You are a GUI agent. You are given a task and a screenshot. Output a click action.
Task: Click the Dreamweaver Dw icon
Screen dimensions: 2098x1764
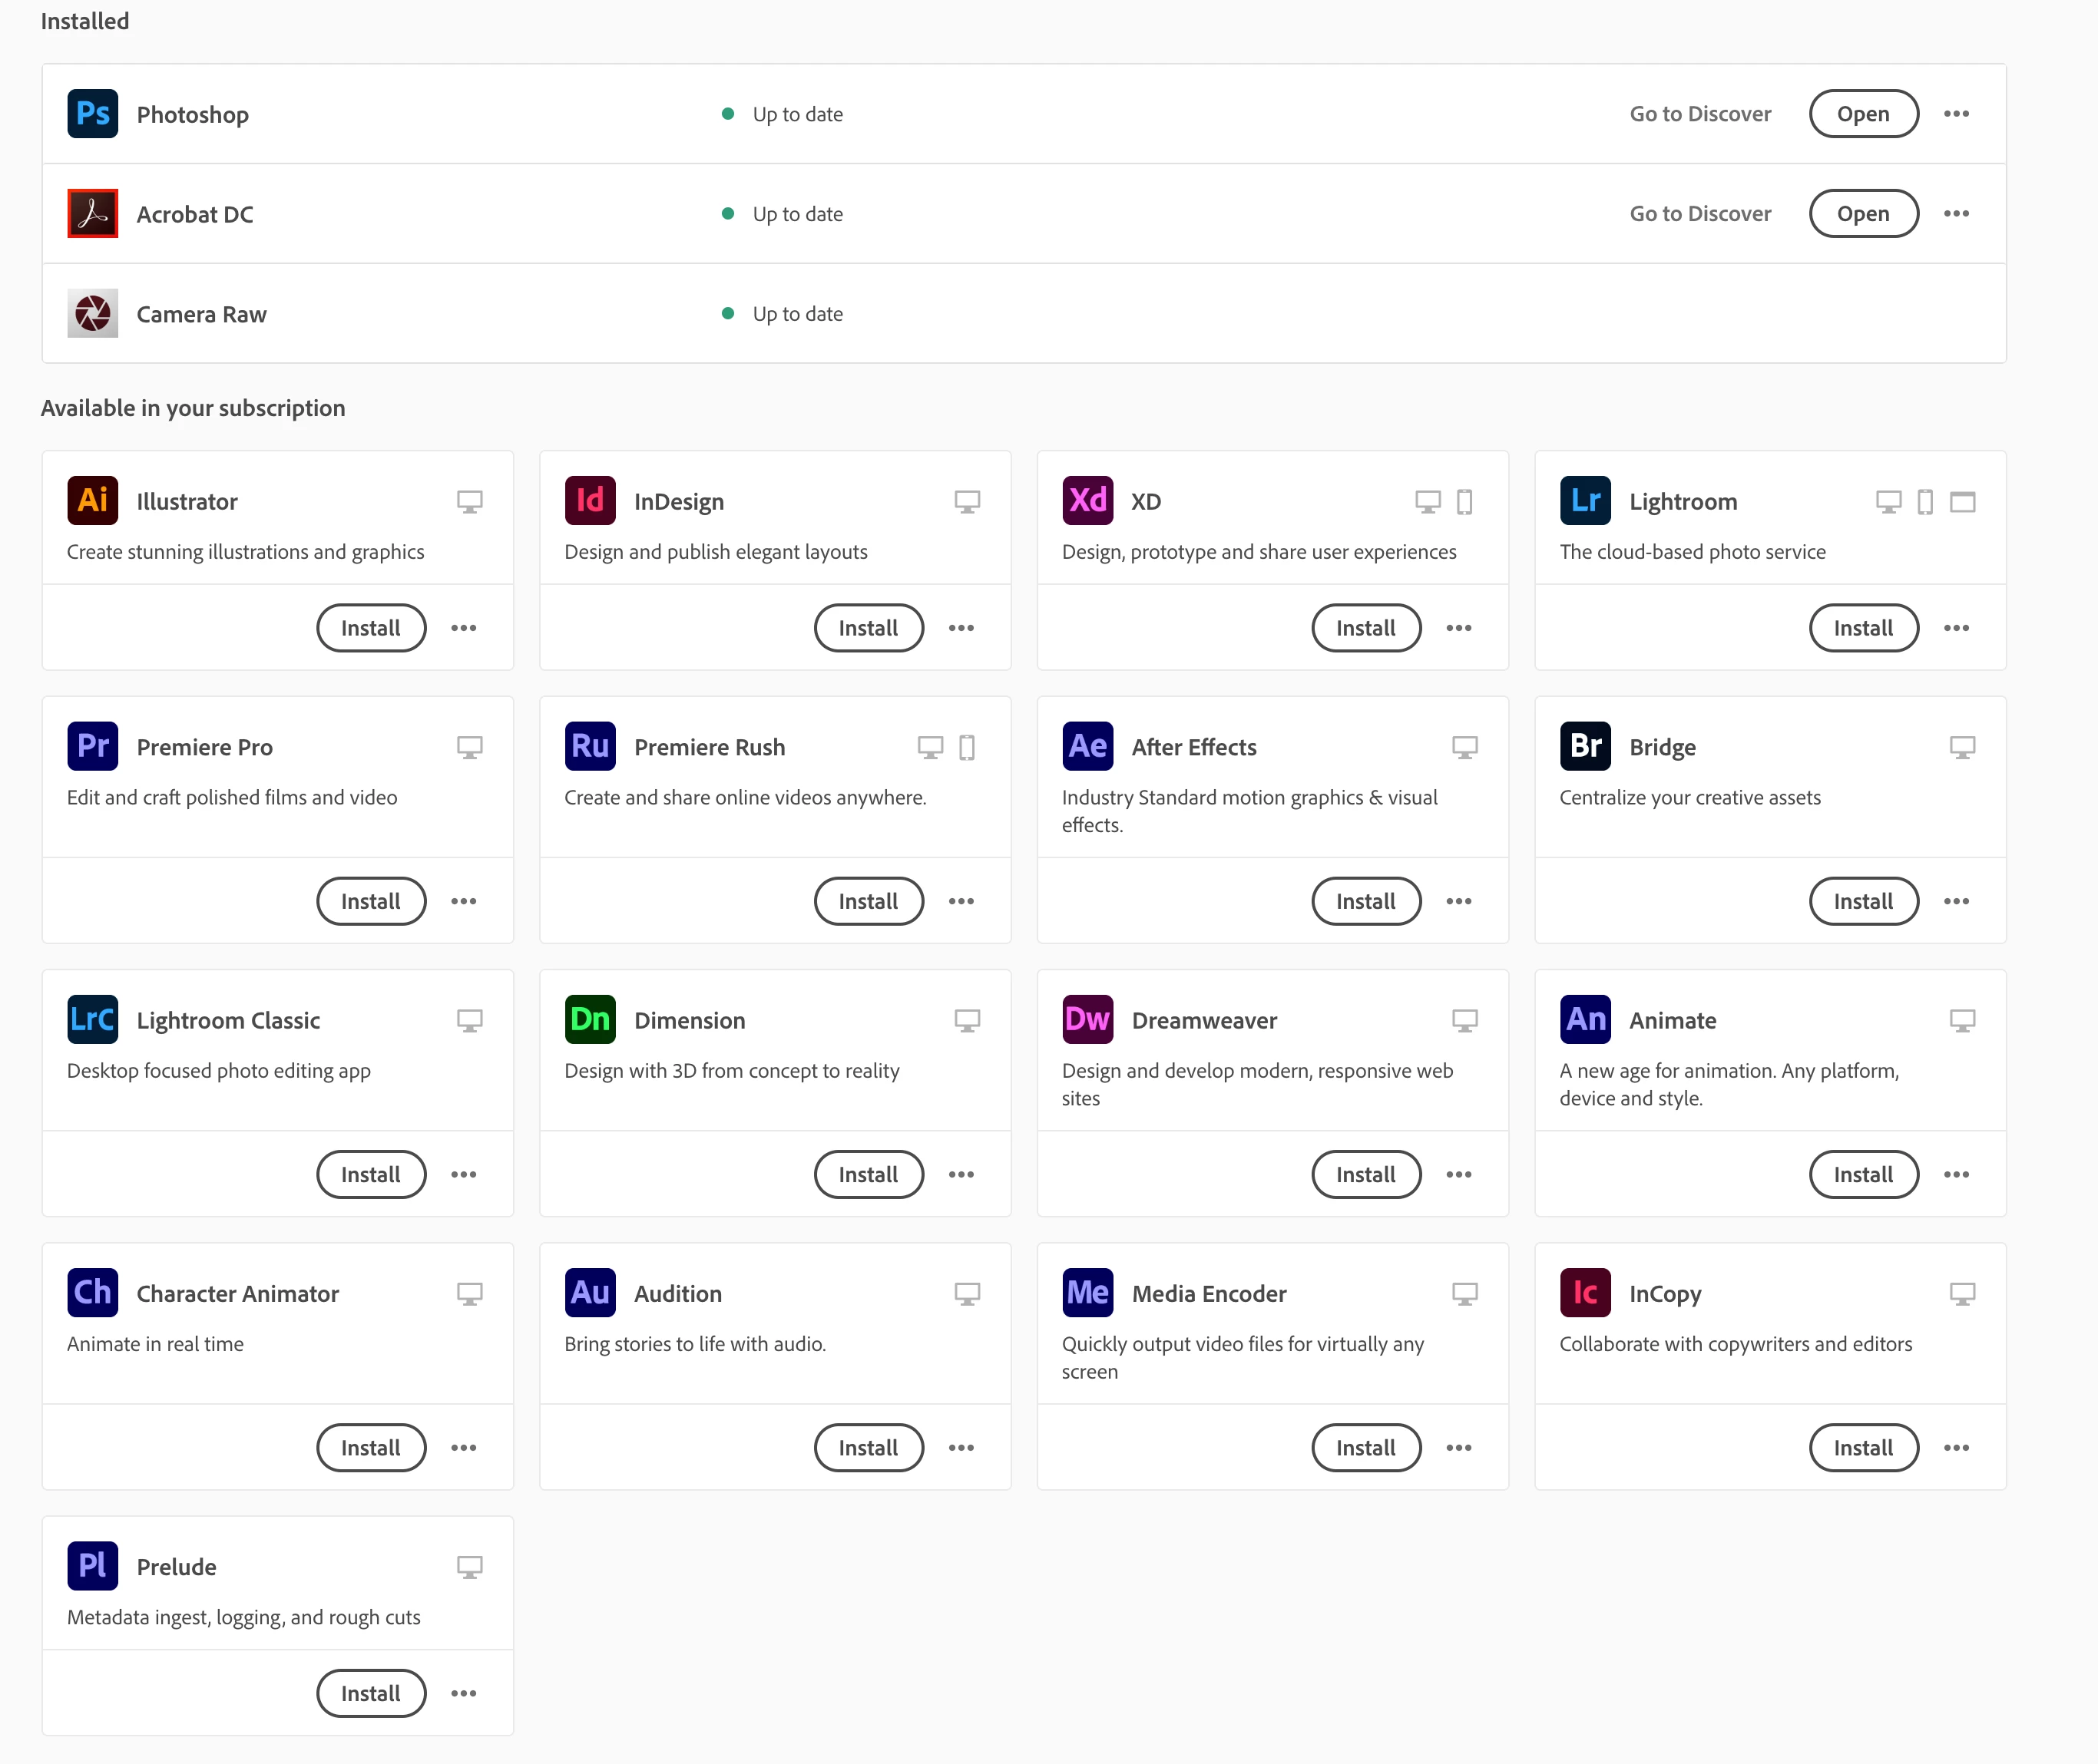click(x=1087, y=1019)
